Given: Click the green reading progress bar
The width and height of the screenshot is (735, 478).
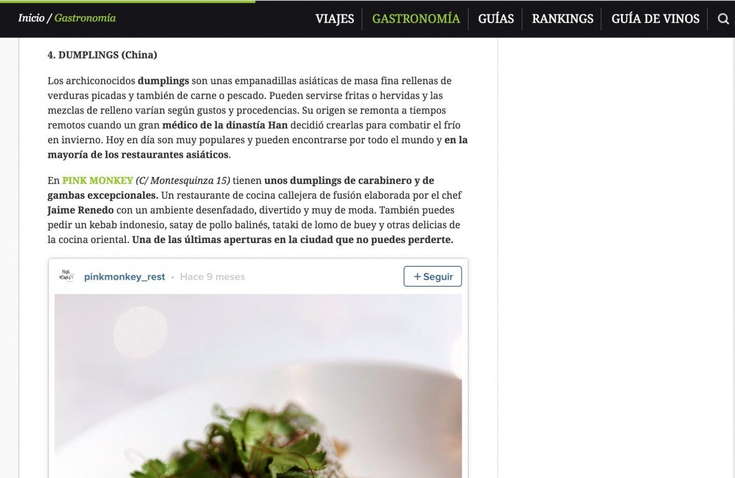Looking at the screenshot, I should pyautogui.click(x=128, y=1).
